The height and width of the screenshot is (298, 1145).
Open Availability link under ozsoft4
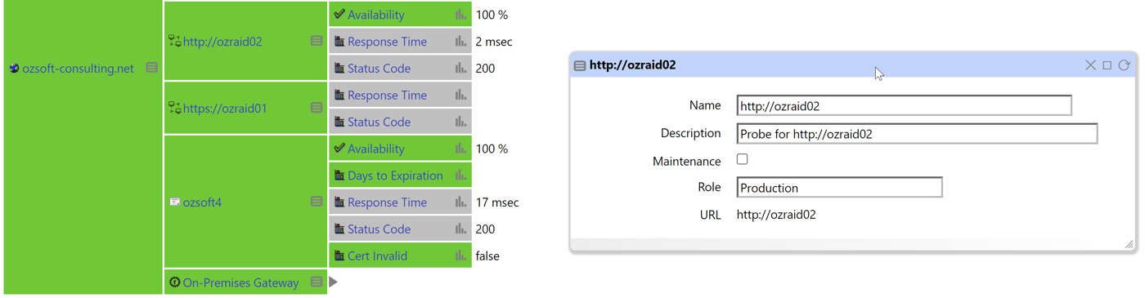375,149
